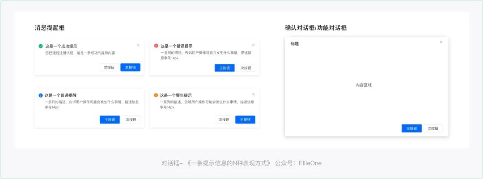Screen dimensions: 483x179
Task: Confirm with 主按钮 in the 标题 dialog
Action: (411, 128)
